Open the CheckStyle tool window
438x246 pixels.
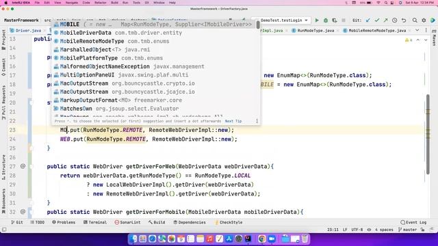[x=229, y=222]
